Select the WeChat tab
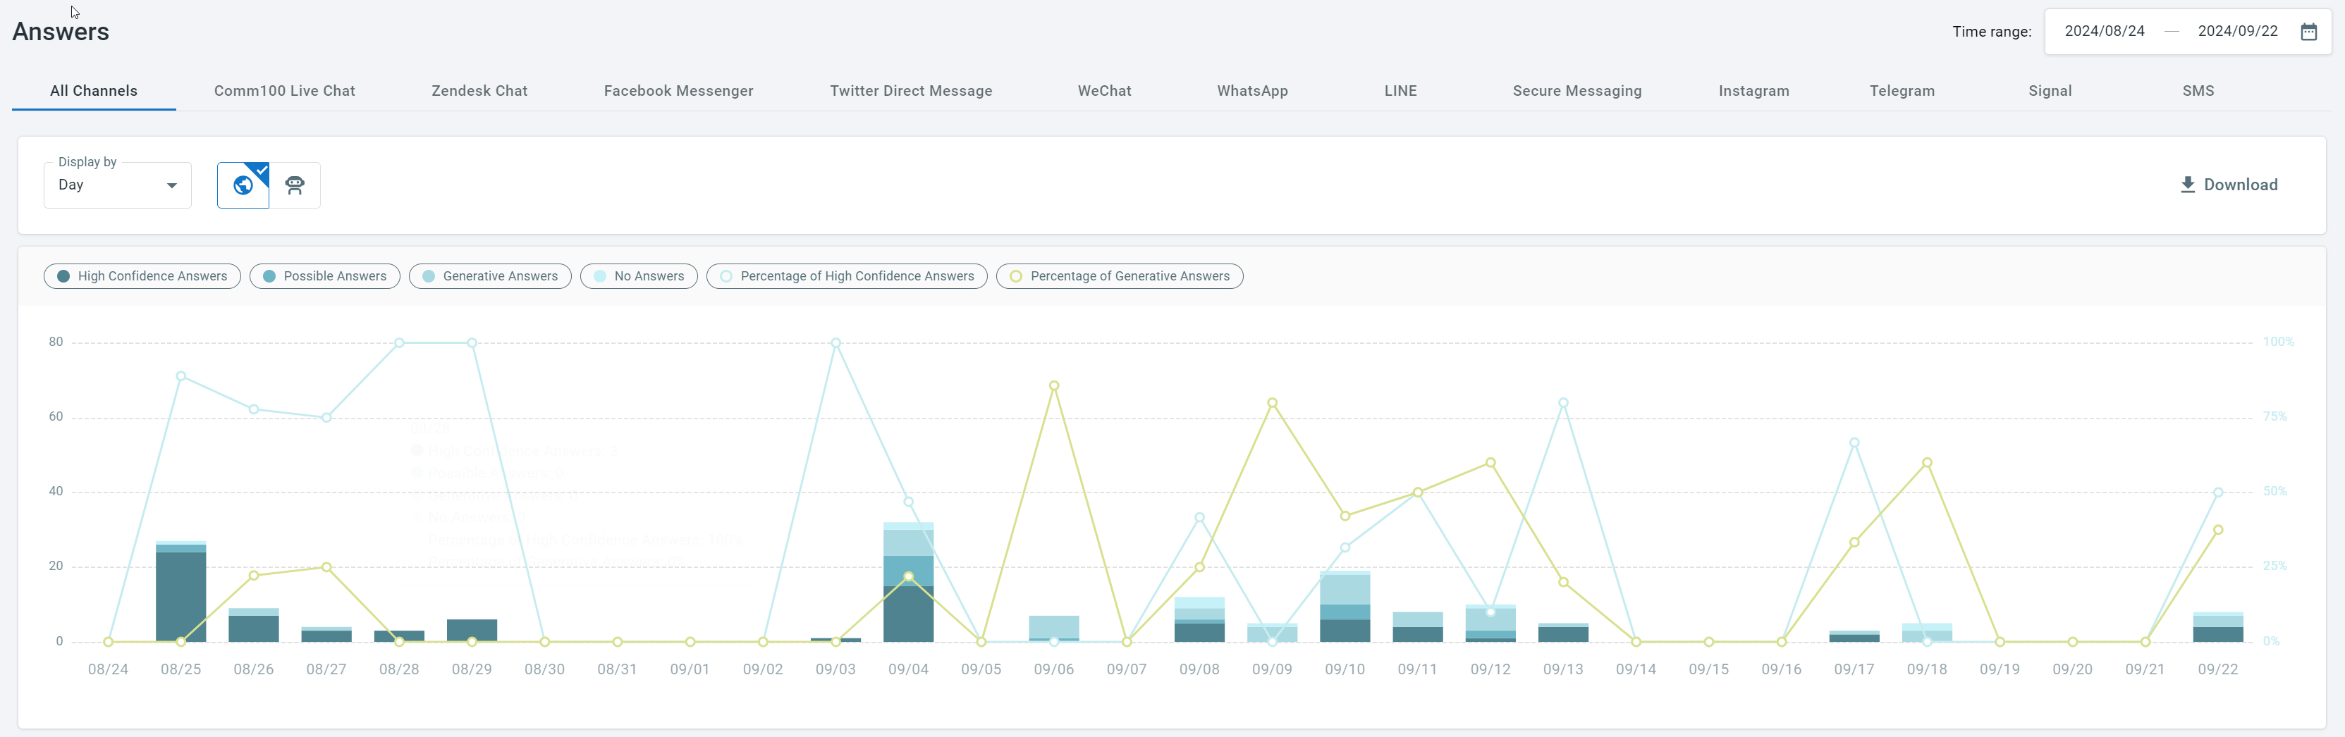 (x=1105, y=91)
